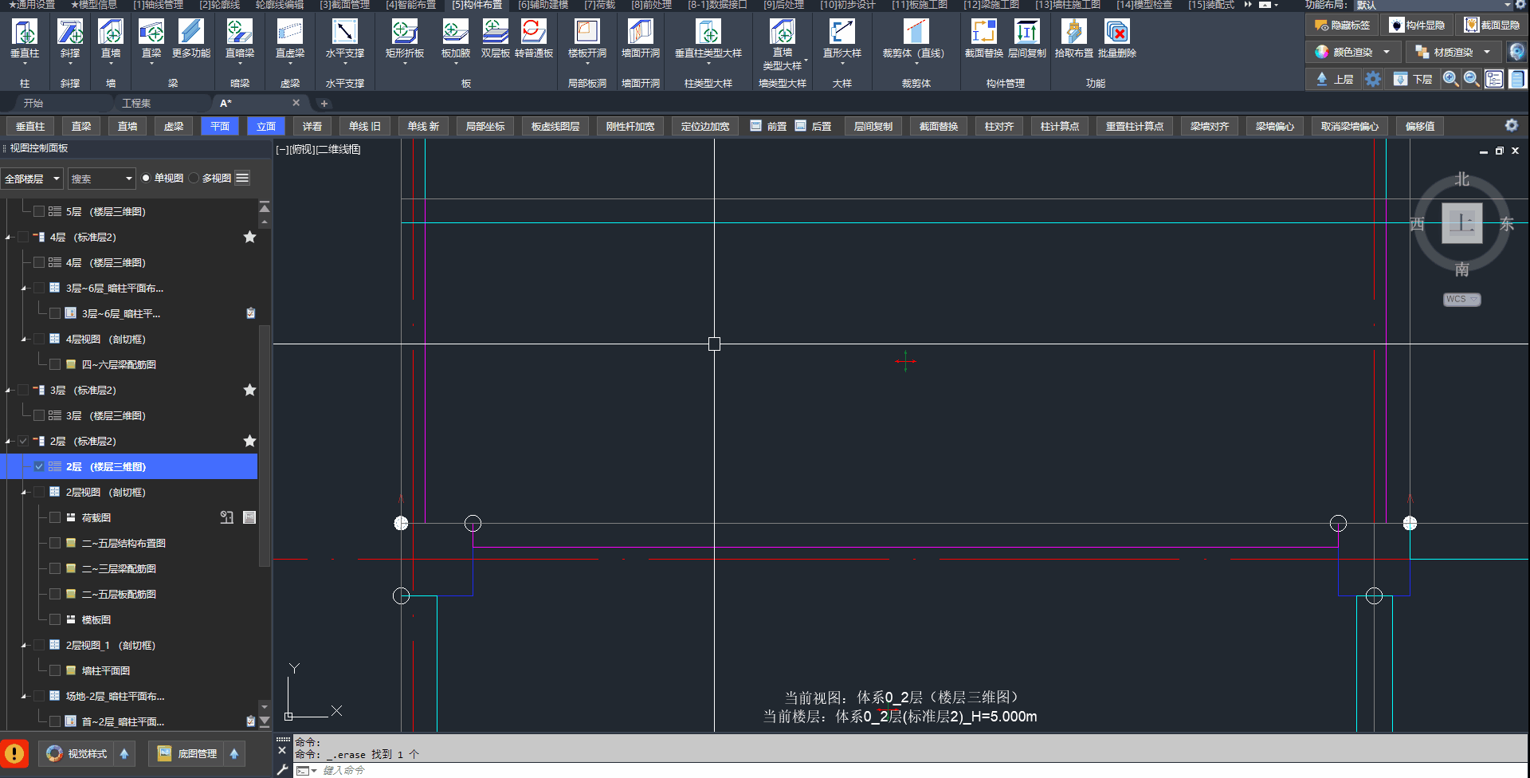This screenshot has height=778, width=1530.
Task: Check the 荷载图 checkbox in tree
Action: pyautogui.click(x=55, y=518)
